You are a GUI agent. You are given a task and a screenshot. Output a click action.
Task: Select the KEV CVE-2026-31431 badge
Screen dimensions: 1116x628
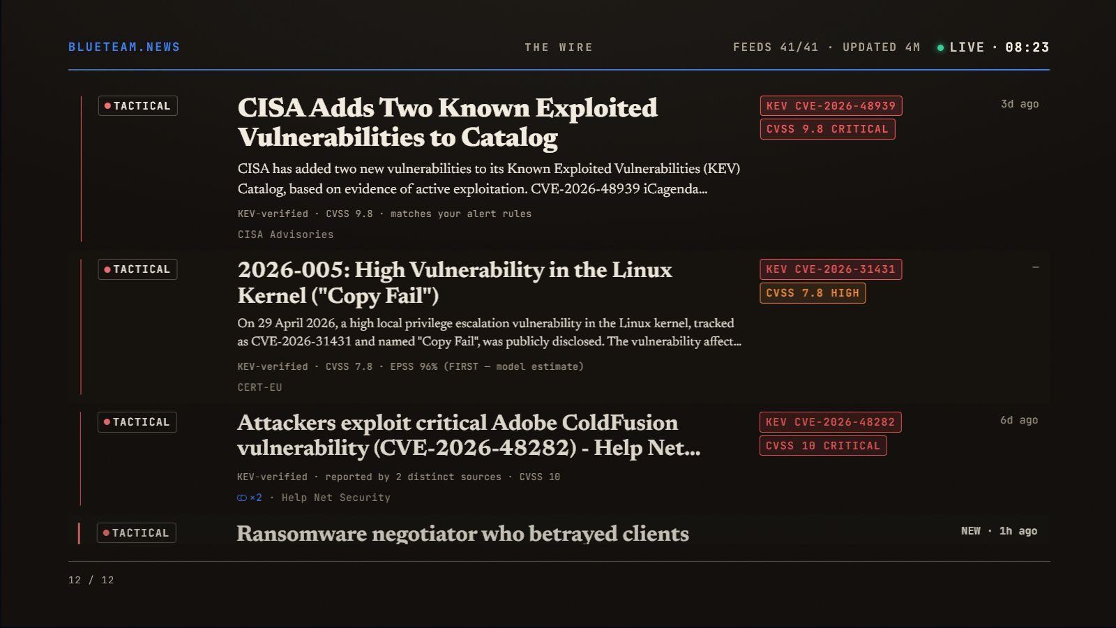(831, 269)
